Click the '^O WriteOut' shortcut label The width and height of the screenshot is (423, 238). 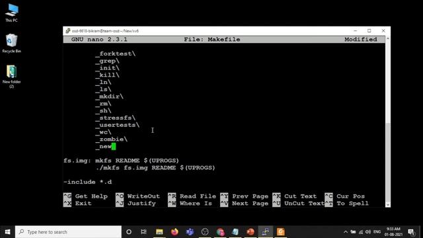[x=138, y=196]
